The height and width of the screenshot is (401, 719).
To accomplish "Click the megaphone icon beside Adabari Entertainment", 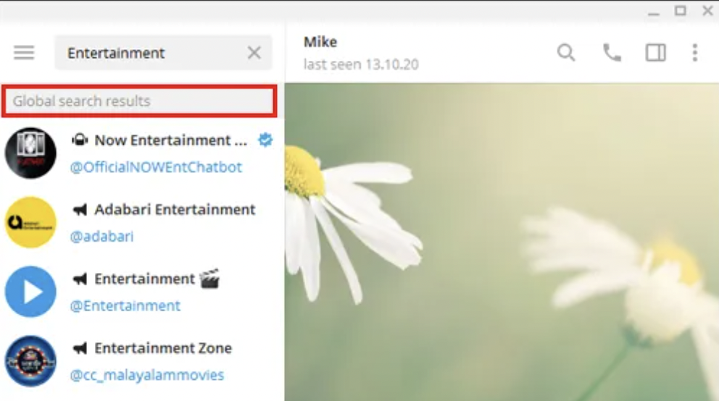I will [80, 210].
